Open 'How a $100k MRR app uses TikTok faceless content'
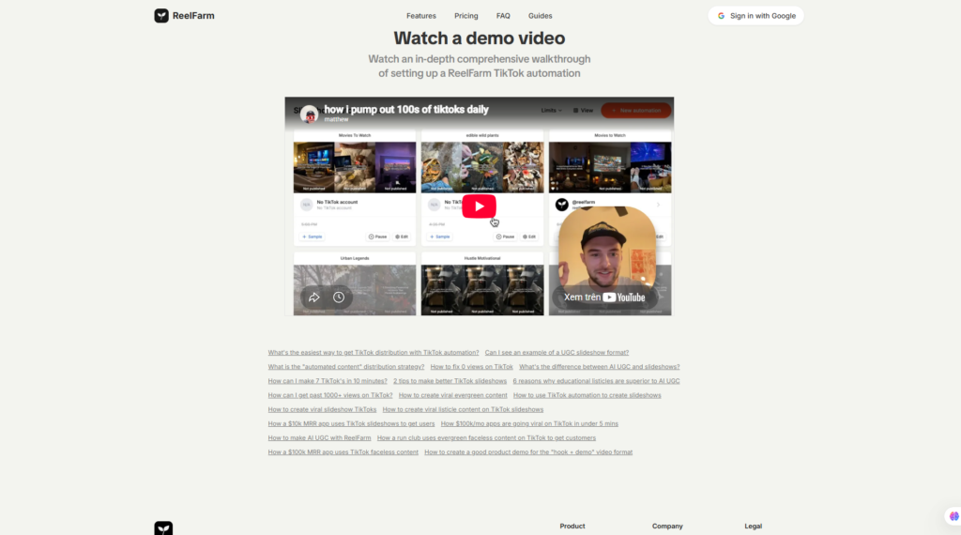The height and width of the screenshot is (535, 961). coord(343,451)
